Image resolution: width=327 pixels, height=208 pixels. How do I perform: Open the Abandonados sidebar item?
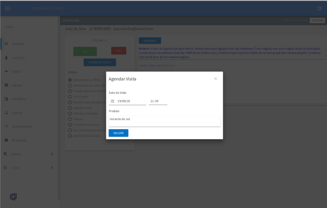point(22,126)
